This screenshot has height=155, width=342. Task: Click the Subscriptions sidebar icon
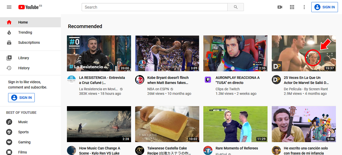[9, 42]
